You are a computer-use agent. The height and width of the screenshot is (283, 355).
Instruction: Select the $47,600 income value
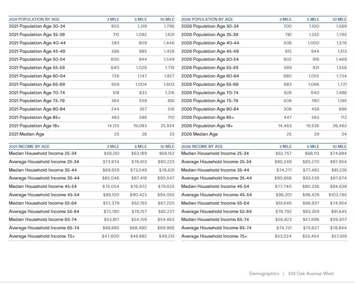point(110,236)
